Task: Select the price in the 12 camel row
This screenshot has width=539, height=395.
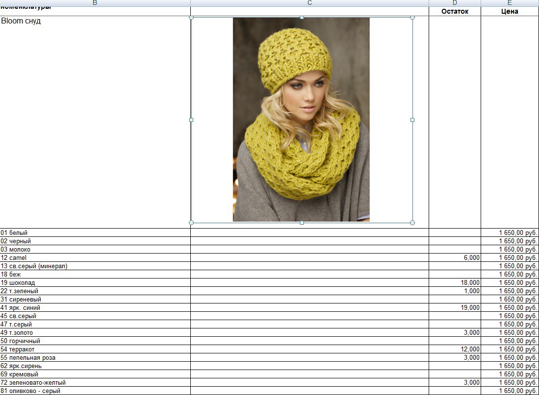Action: (510, 258)
